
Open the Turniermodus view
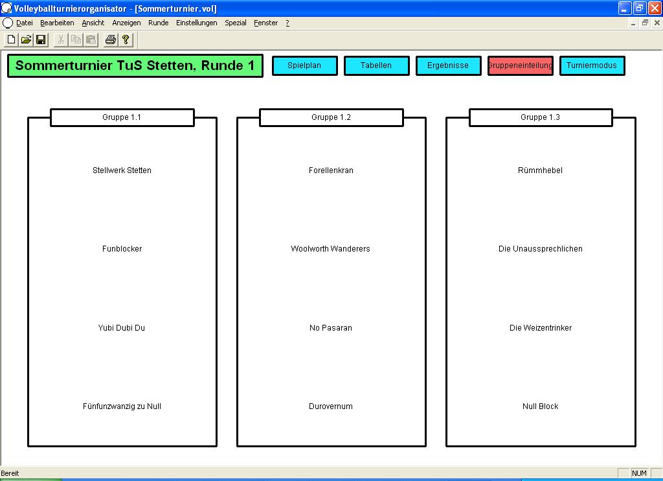592,65
